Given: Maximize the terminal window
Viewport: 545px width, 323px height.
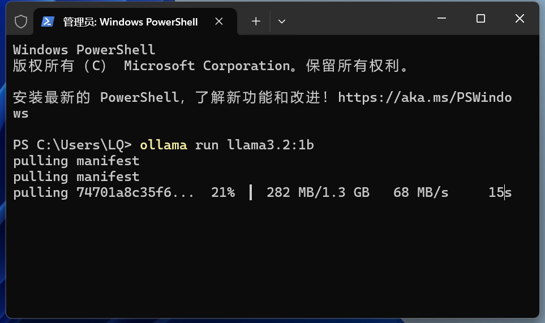Looking at the screenshot, I should pyautogui.click(x=480, y=19).
